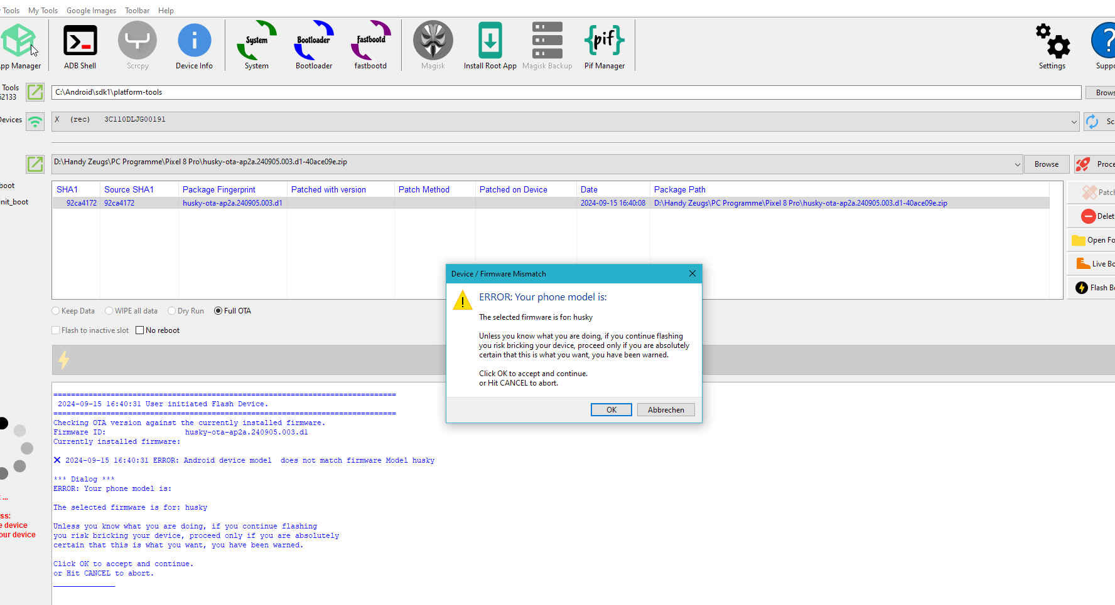The height and width of the screenshot is (605, 1115).
Task: Click the Delete boot button
Action: 1091,216
